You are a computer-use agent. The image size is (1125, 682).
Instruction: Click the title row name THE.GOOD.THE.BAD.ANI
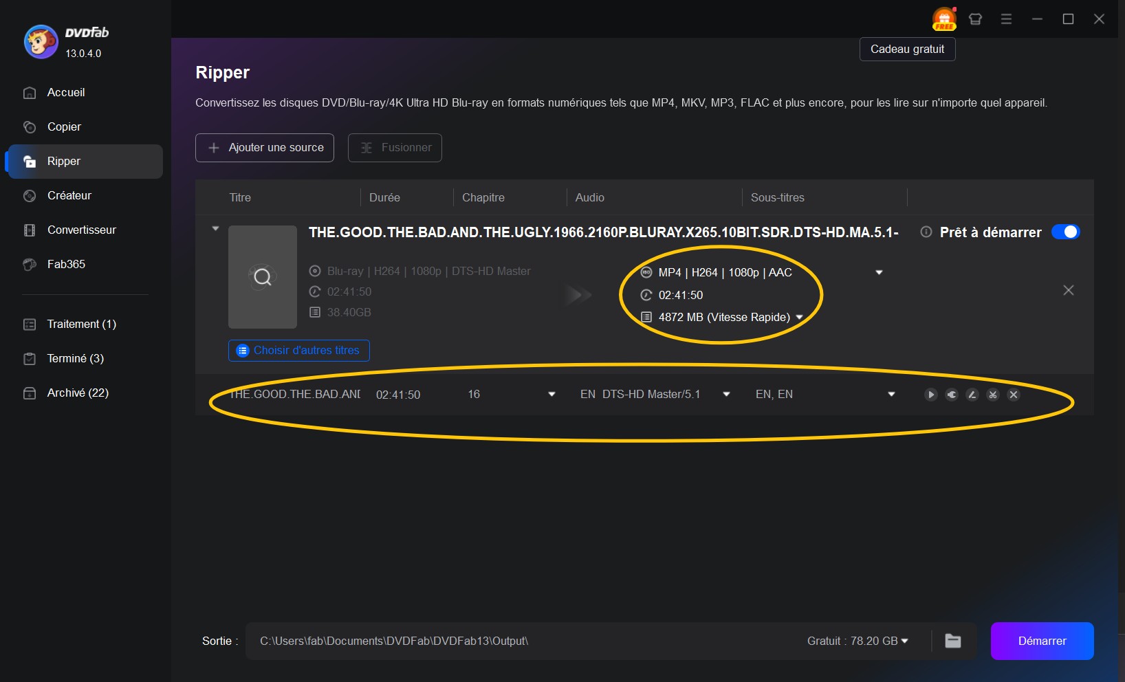click(295, 395)
